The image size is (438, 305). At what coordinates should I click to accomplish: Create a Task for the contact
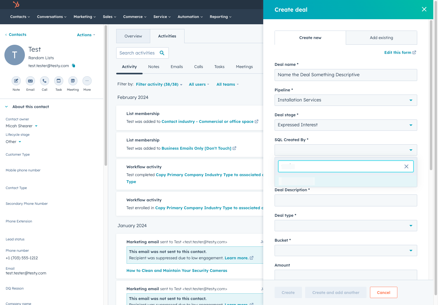tap(59, 81)
